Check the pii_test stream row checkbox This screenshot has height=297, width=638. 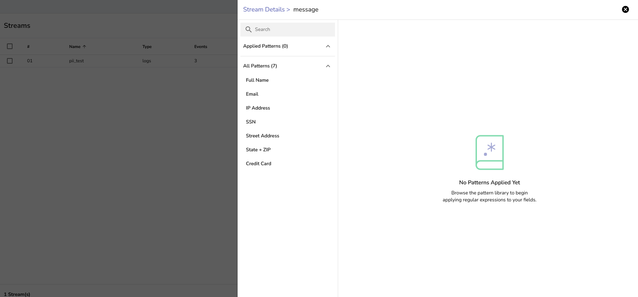click(10, 61)
